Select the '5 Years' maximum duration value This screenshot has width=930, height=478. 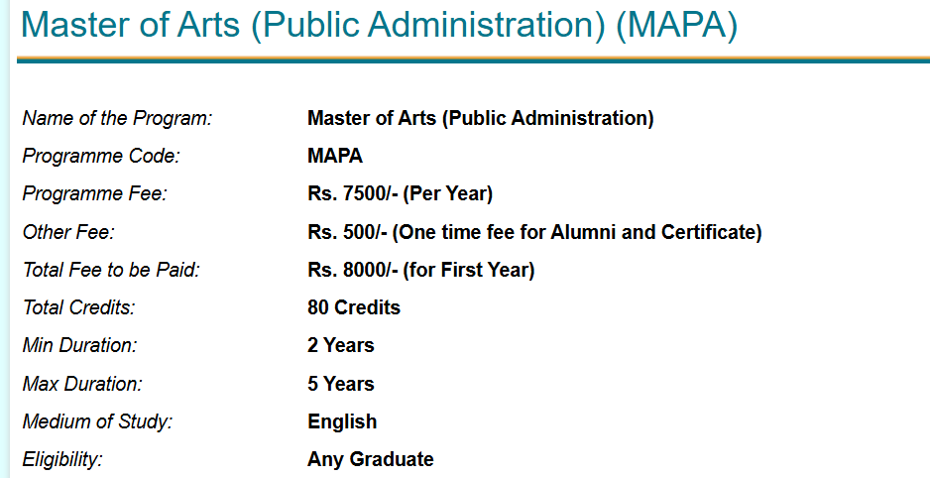pos(341,384)
